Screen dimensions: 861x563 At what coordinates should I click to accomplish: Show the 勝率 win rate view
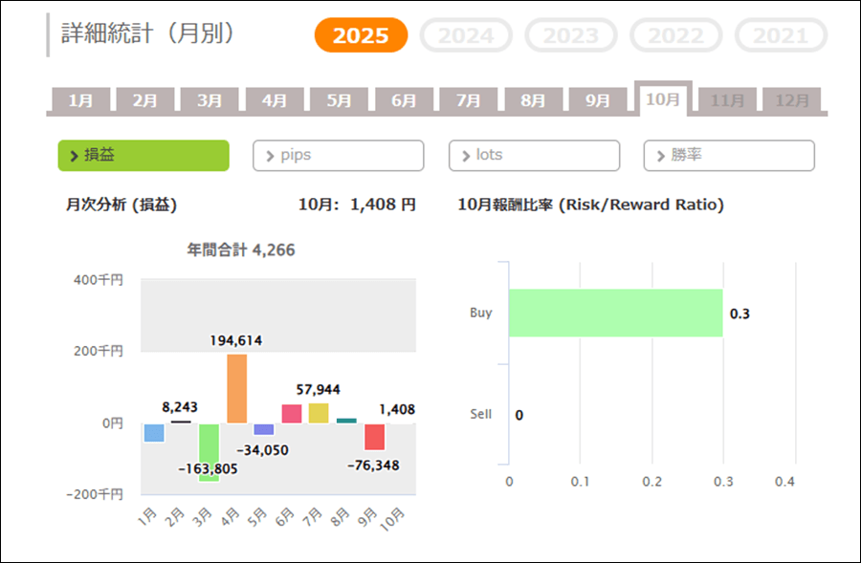point(729,155)
